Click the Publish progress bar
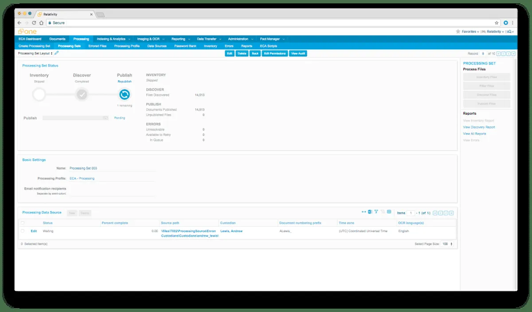The image size is (532, 312). tap(75, 118)
